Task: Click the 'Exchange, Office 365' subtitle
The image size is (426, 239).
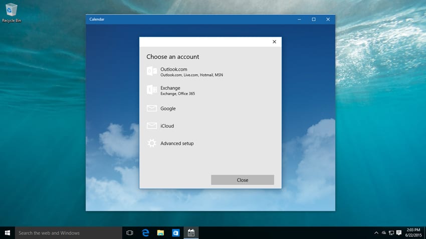Action: 177,94
